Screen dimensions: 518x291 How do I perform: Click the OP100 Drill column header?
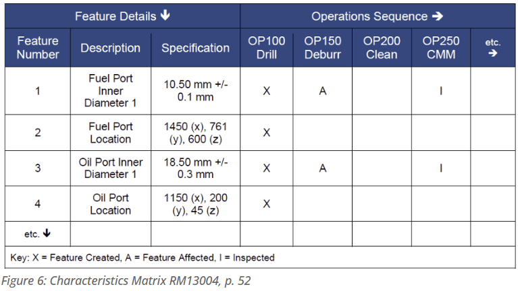click(267, 48)
